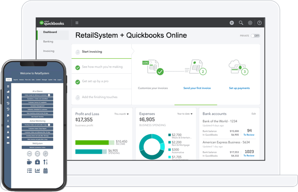
Task: Tap the bar chart icon on phone
Action: coord(37,171)
